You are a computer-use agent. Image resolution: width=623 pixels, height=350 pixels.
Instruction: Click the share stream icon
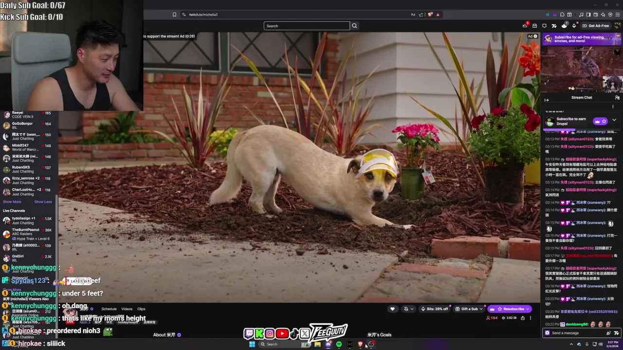pyautogui.click(x=523, y=318)
